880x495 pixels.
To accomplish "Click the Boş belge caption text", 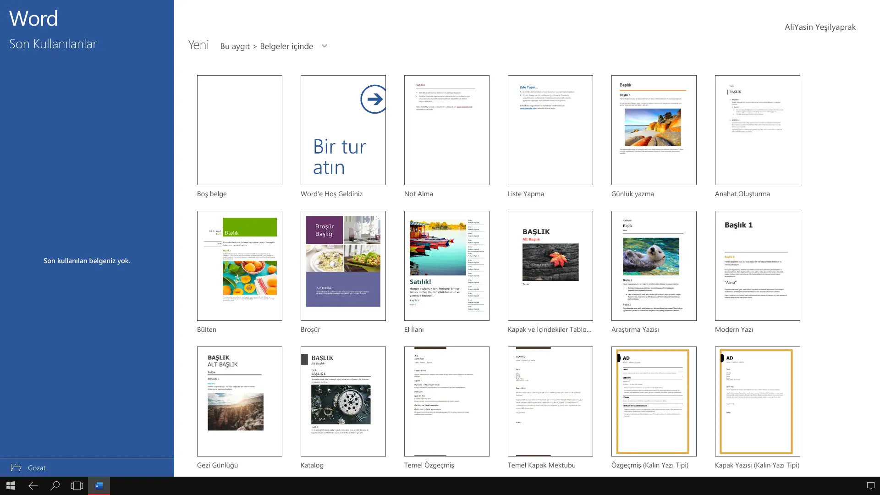I will point(212,194).
